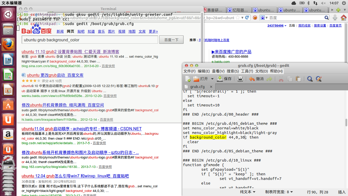Open search engine selector dropdown
Viewport: 348px width, 196px height.
264,18
